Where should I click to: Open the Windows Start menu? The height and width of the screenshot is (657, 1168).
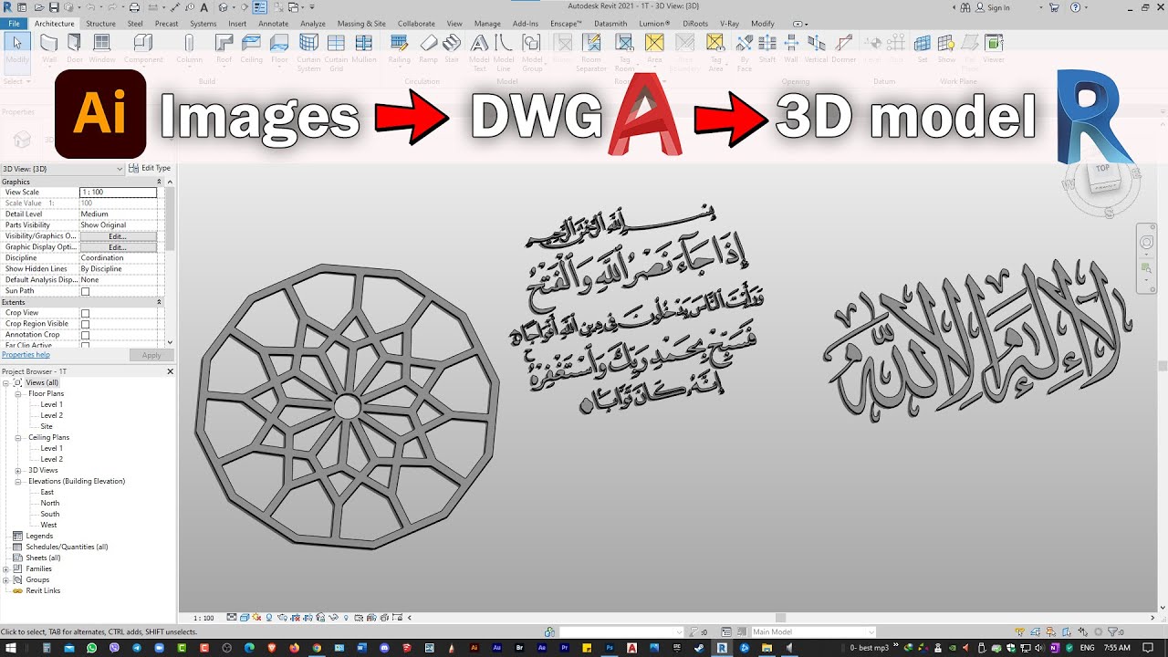(x=10, y=648)
